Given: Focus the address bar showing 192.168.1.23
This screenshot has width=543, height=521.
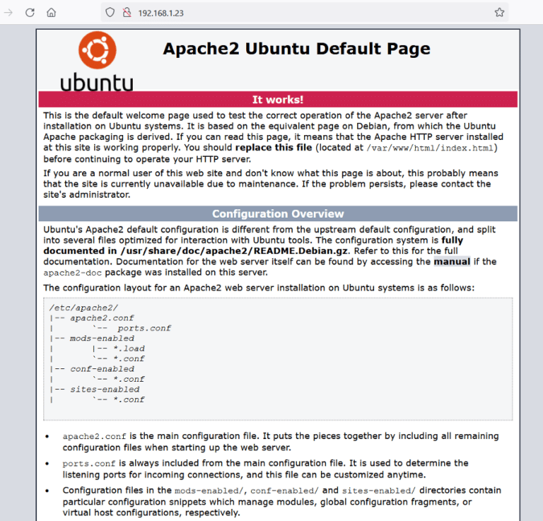Looking at the screenshot, I should point(283,13).
